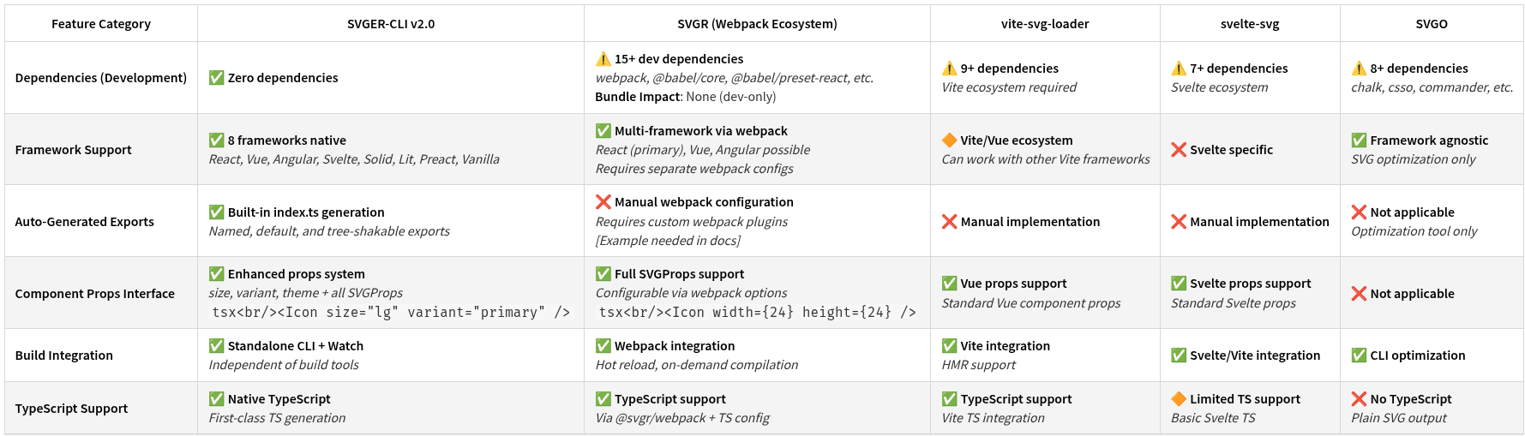1525x436 pixels.
Task: Click red X next to Svelte specific
Action: tap(1179, 150)
